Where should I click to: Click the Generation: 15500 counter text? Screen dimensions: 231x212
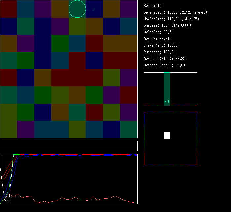click(x=175, y=12)
